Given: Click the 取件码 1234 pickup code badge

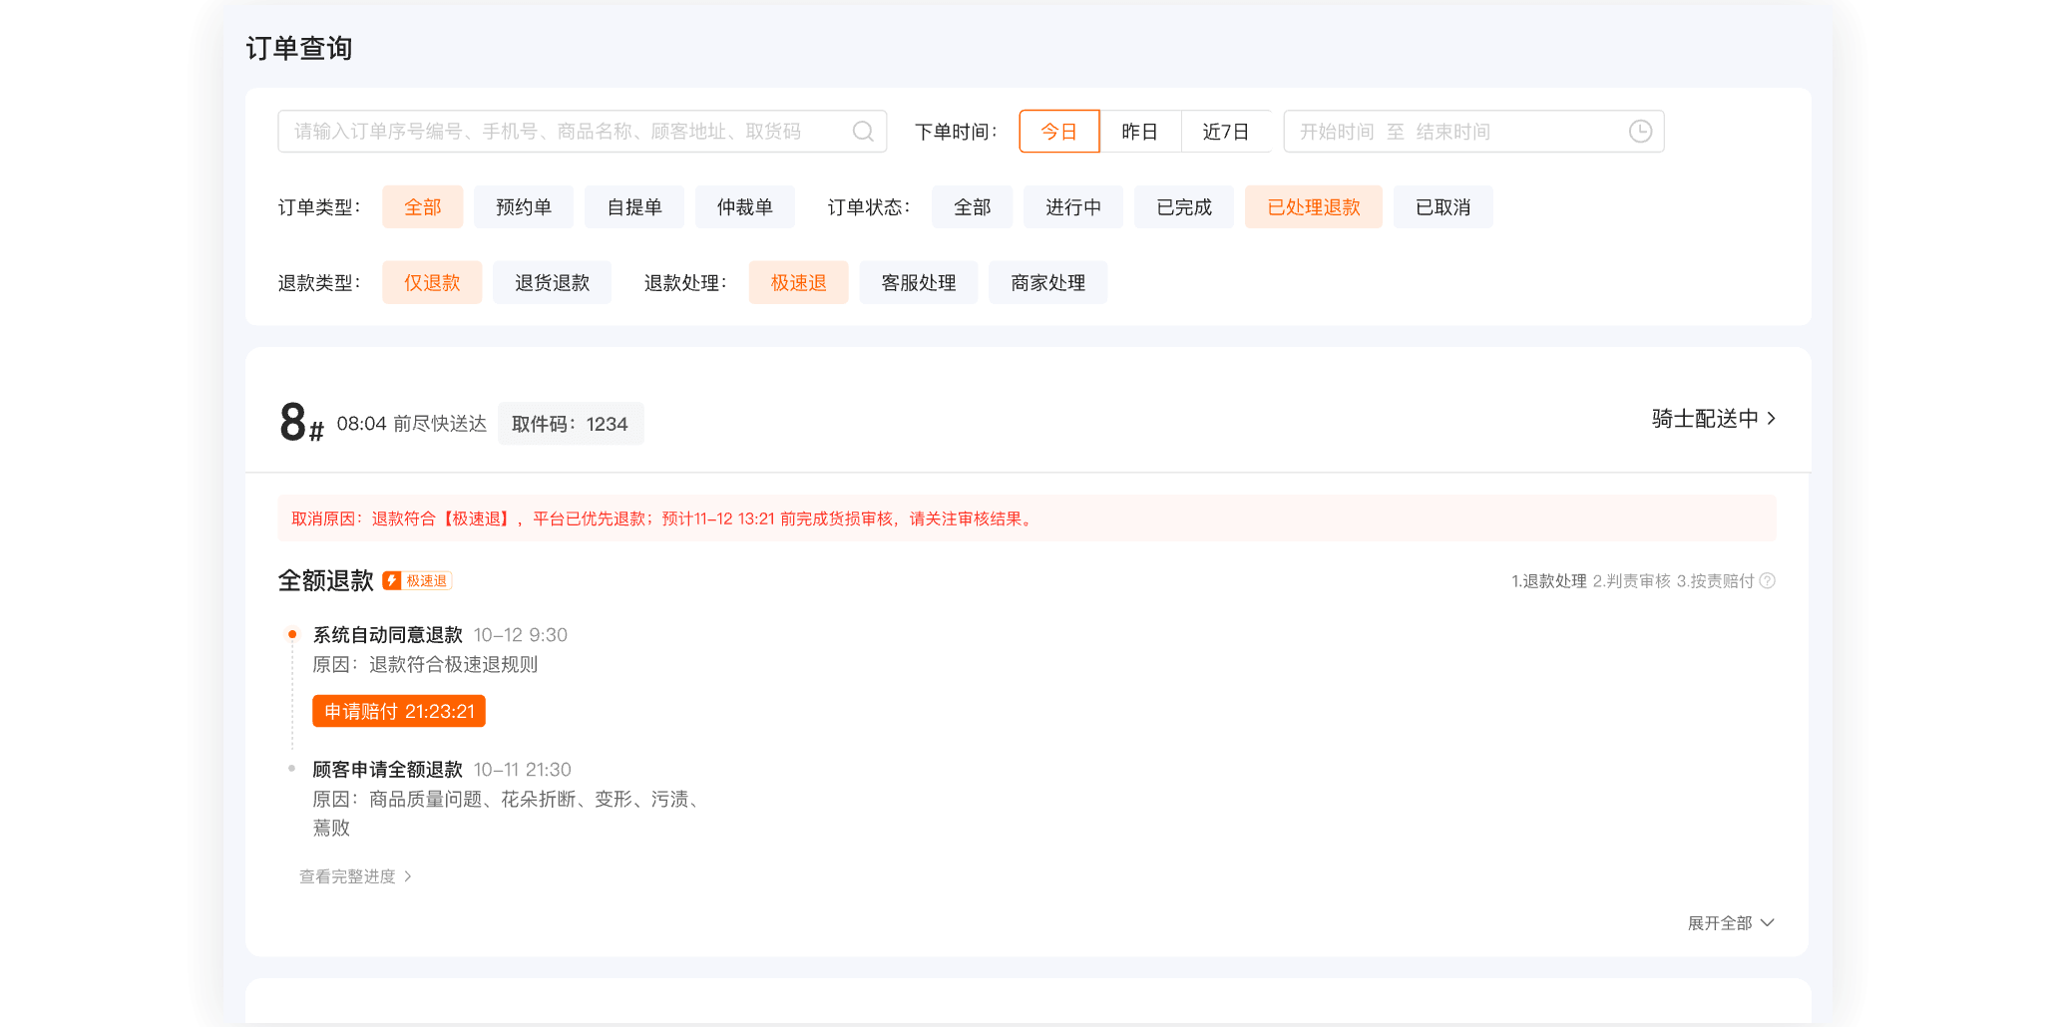Looking at the screenshot, I should (x=570, y=423).
